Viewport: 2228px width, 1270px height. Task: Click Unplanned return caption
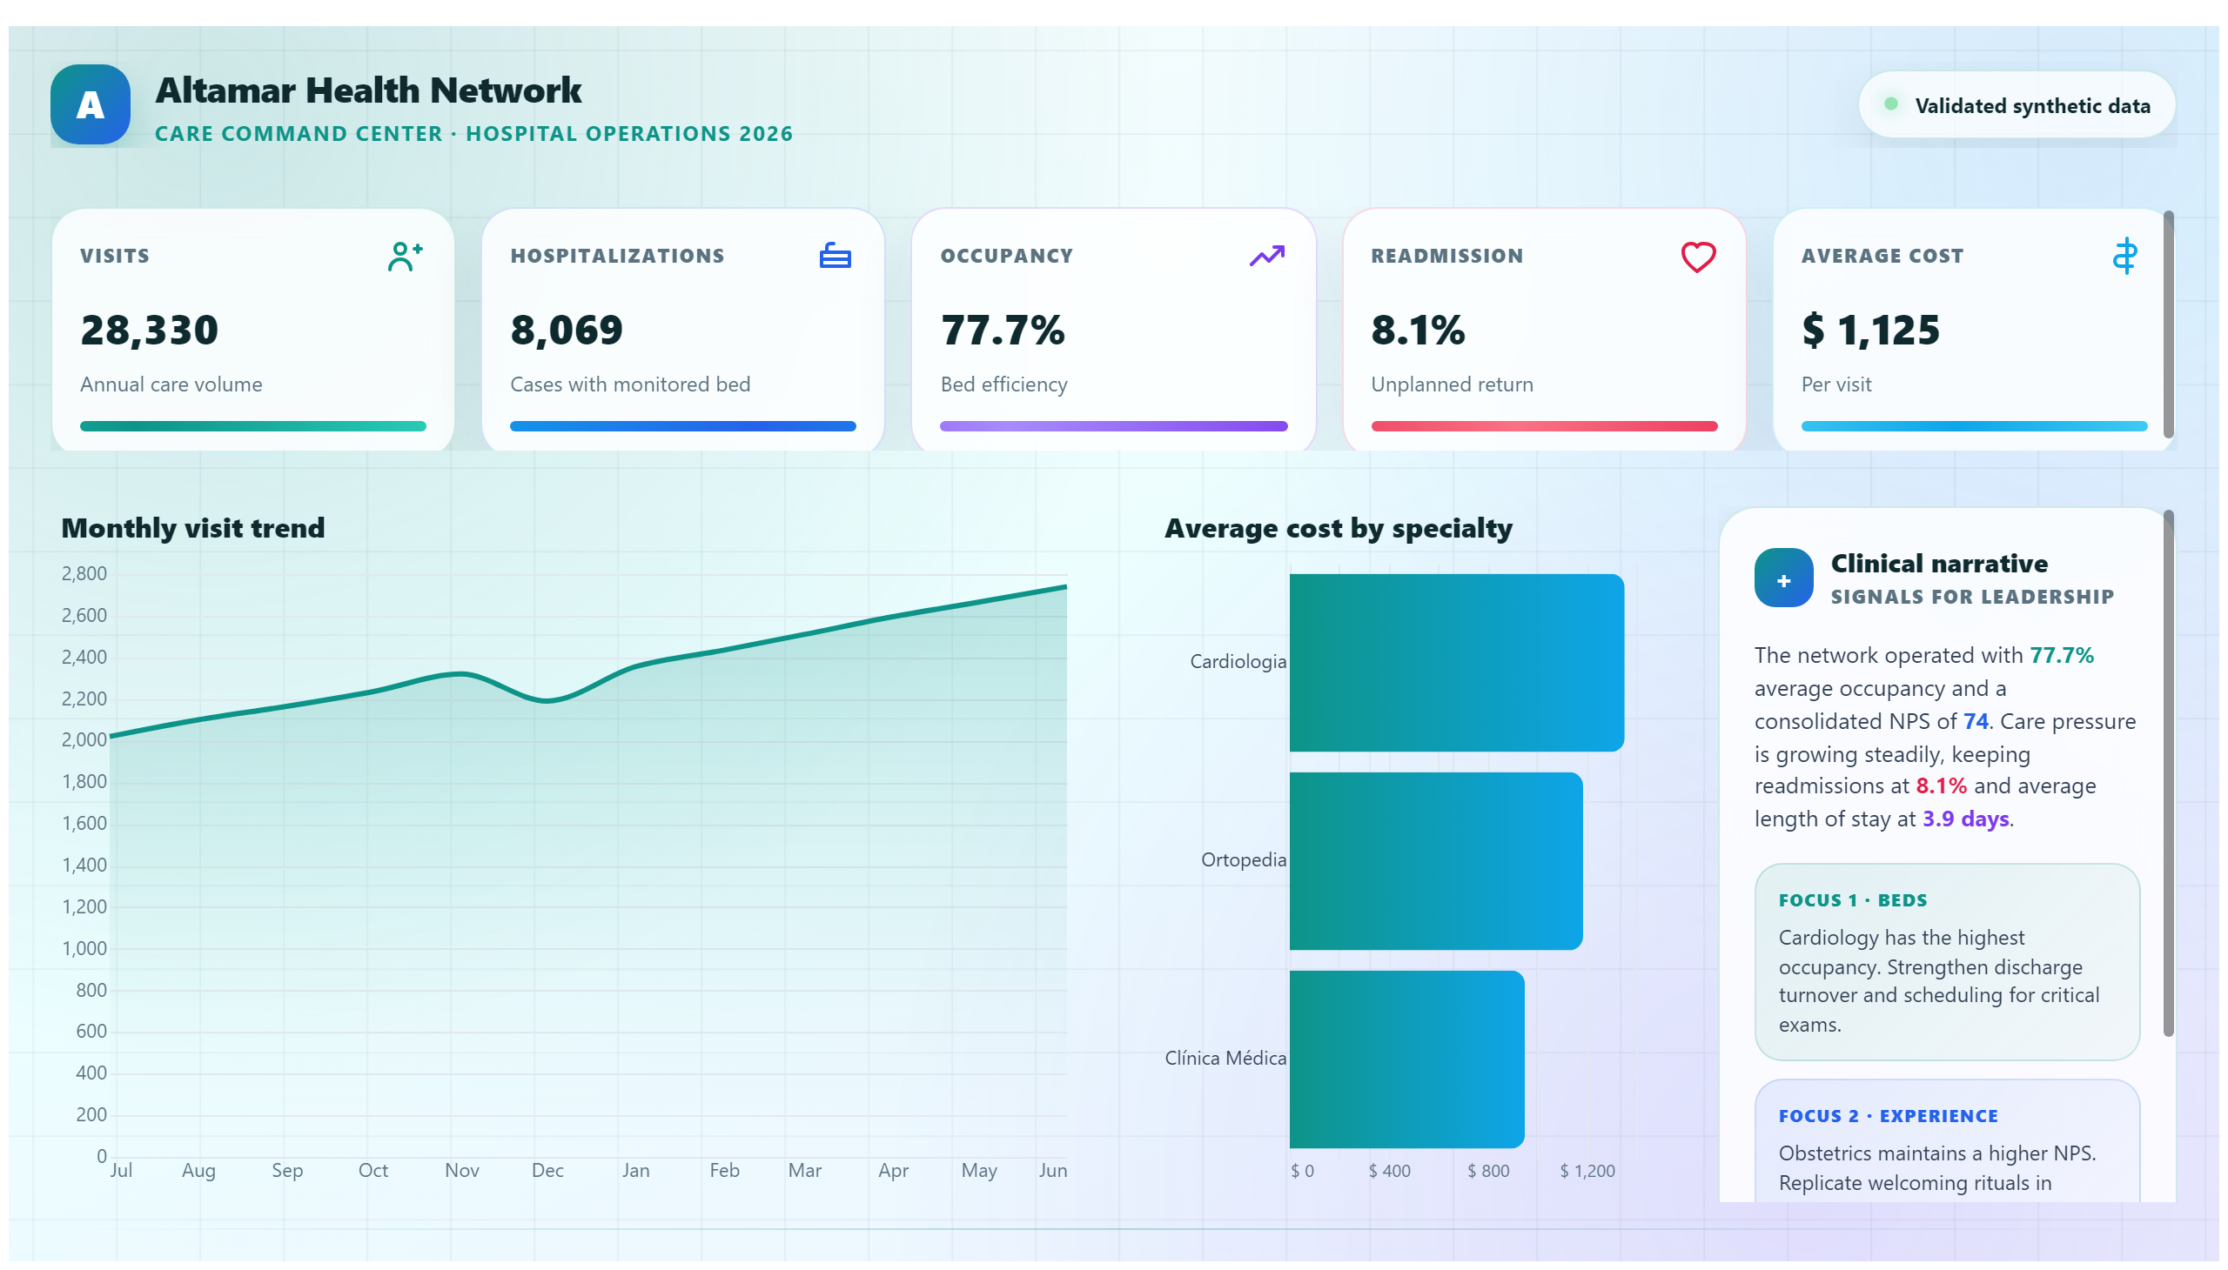[x=1452, y=384]
